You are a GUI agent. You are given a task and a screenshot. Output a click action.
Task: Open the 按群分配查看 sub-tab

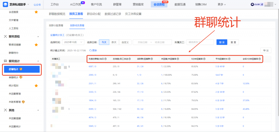coord(56,25)
